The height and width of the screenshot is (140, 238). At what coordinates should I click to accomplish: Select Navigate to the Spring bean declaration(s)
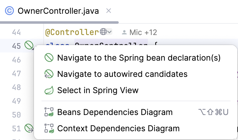click(139, 58)
